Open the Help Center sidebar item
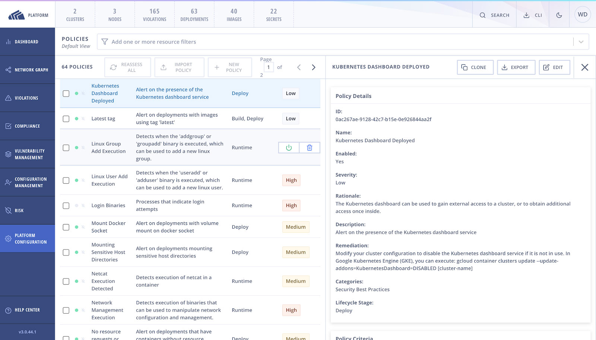Screen dimensions: 596x340 click(x=28, y=310)
